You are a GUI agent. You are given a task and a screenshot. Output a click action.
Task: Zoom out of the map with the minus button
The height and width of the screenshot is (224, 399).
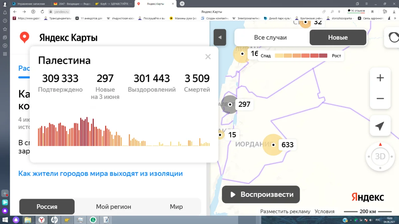[x=380, y=99]
